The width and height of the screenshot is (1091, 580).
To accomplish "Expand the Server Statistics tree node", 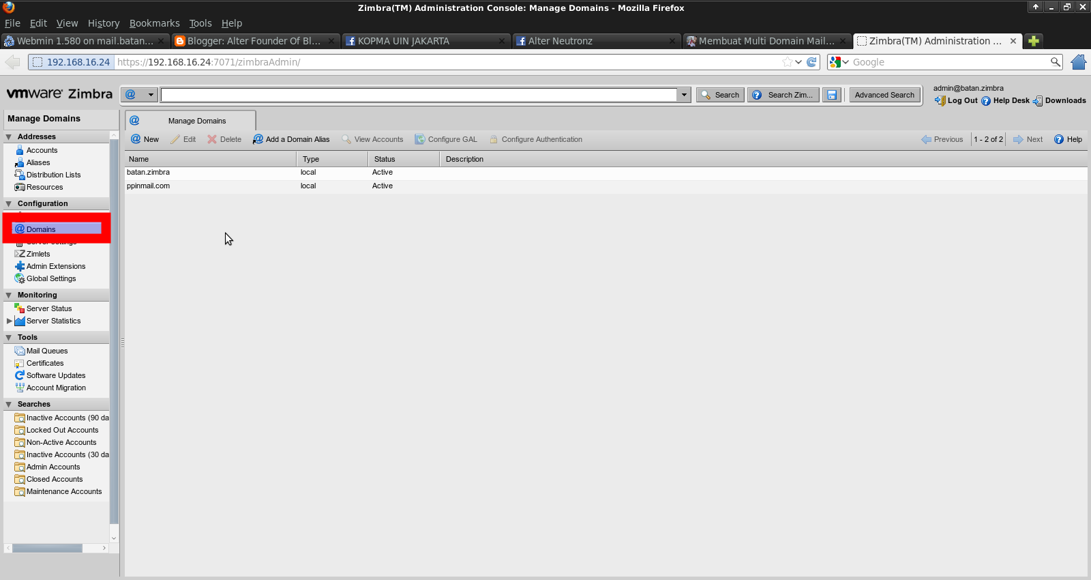I will pyautogui.click(x=9, y=321).
